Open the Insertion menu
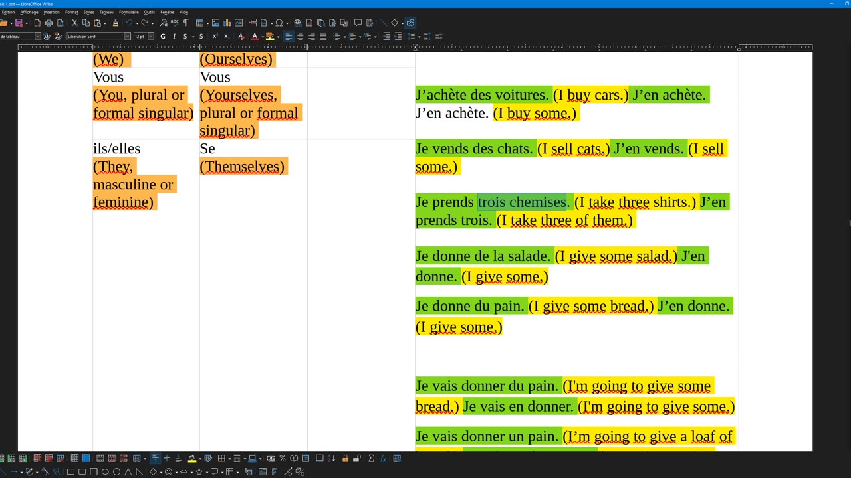The image size is (851, 478). pyautogui.click(x=51, y=12)
